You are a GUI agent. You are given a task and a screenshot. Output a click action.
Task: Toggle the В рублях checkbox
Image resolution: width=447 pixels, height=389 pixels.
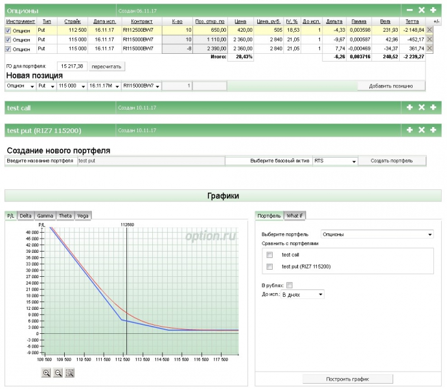tap(290, 285)
